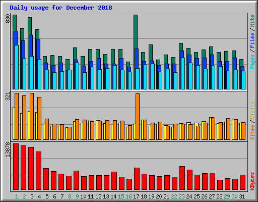Viewport: 258px width, 202px height.
Task: Click day 1 on the x-axis
Action: coord(17,196)
